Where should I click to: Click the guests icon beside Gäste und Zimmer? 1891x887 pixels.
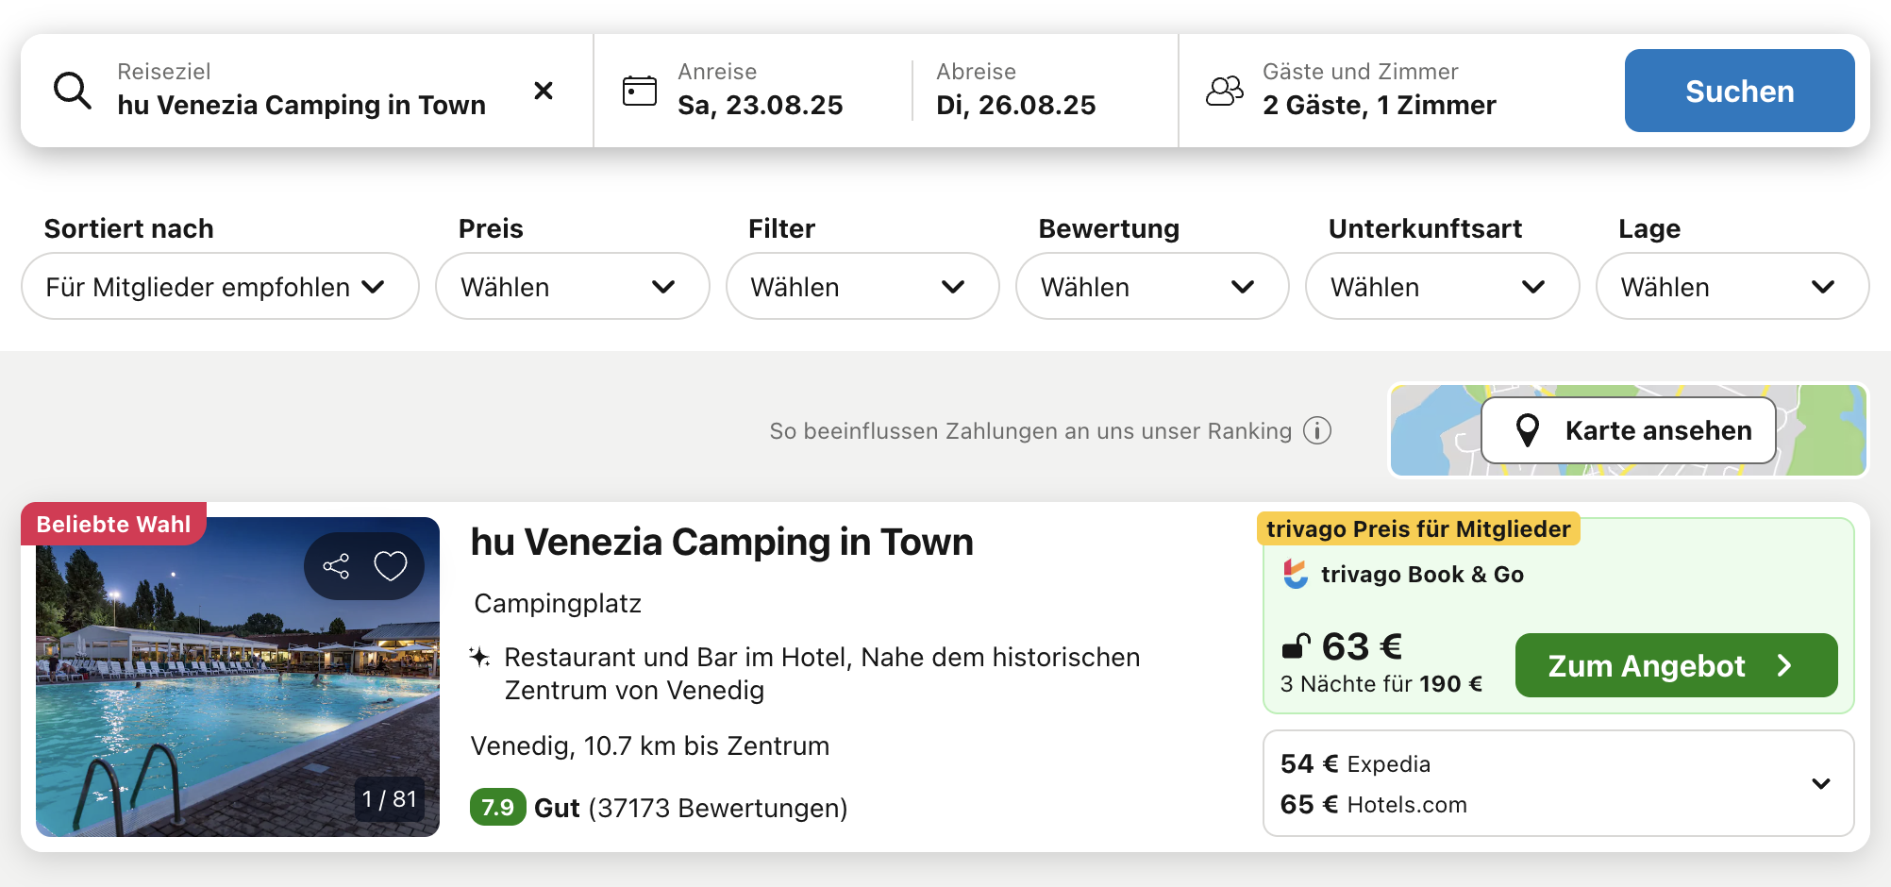click(x=1225, y=91)
